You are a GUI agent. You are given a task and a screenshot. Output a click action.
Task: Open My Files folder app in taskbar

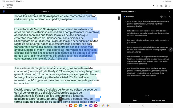click(76, 106)
